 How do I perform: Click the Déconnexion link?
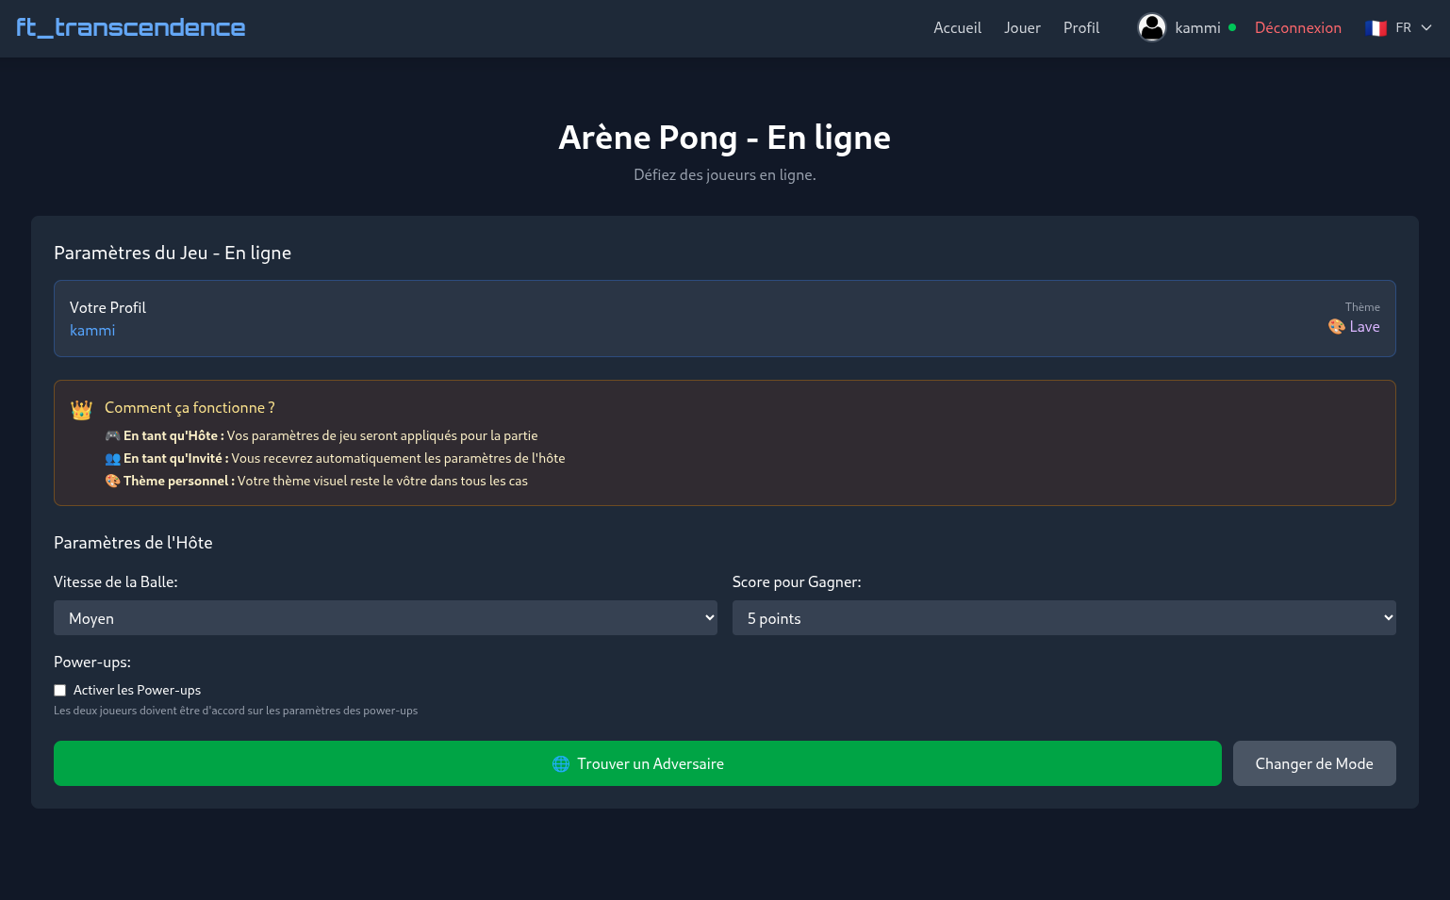[1297, 28]
